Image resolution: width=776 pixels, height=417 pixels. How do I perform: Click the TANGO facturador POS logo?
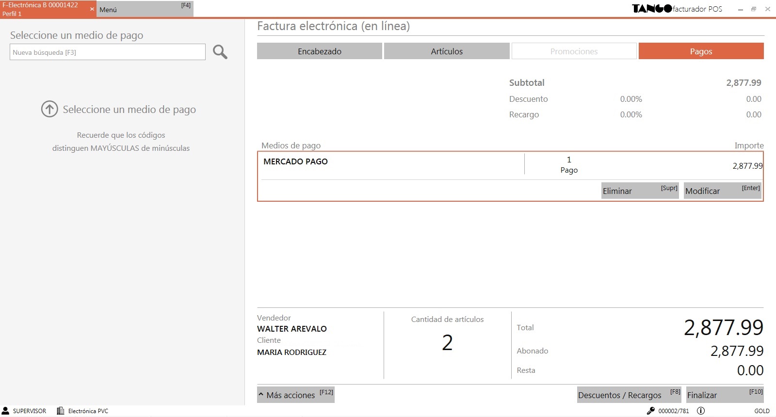tap(677, 9)
